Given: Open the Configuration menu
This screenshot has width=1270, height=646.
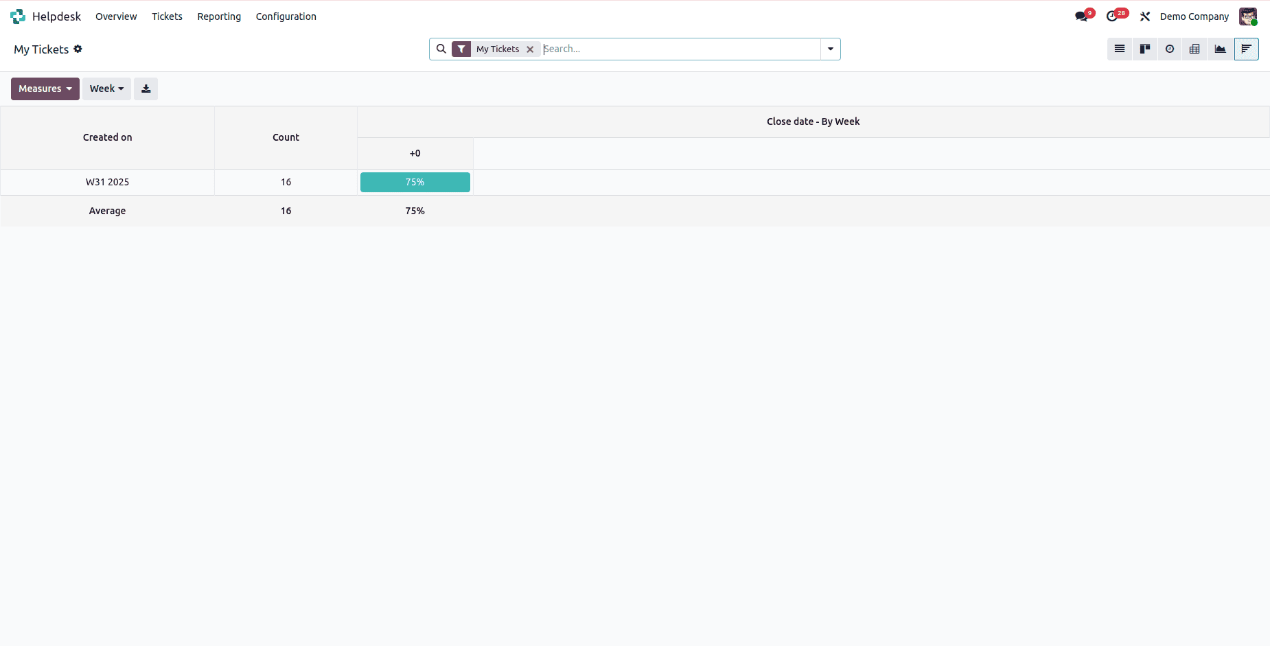Looking at the screenshot, I should (286, 16).
